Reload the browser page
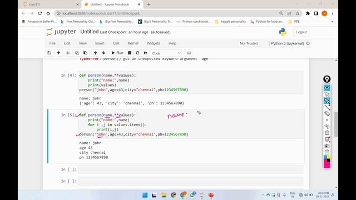 (x=40, y=13)
